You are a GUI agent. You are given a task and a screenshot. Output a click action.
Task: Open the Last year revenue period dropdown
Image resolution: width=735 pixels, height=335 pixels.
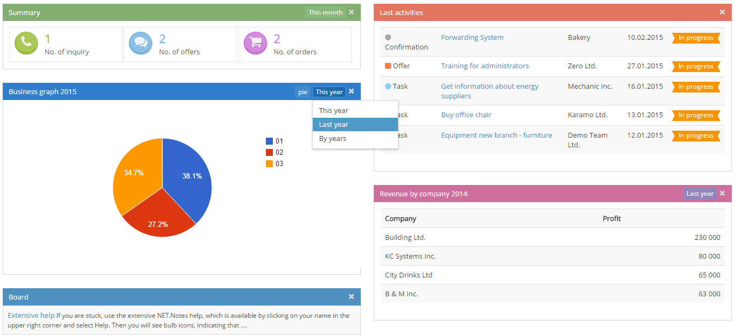699,194
